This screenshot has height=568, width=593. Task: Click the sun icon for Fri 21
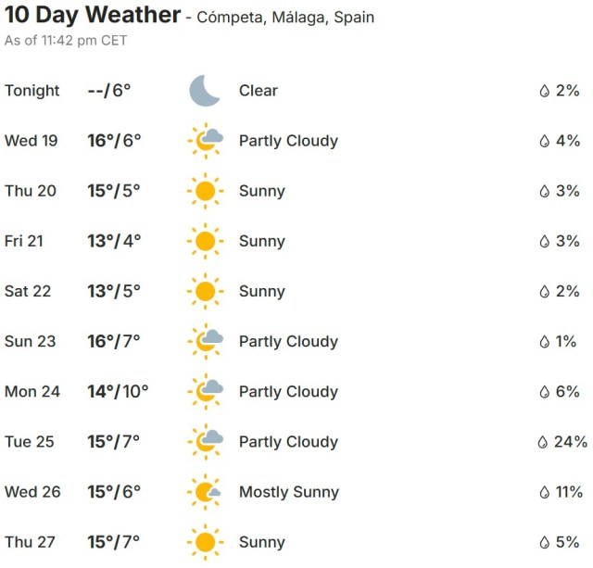click(x=205, y=241)
